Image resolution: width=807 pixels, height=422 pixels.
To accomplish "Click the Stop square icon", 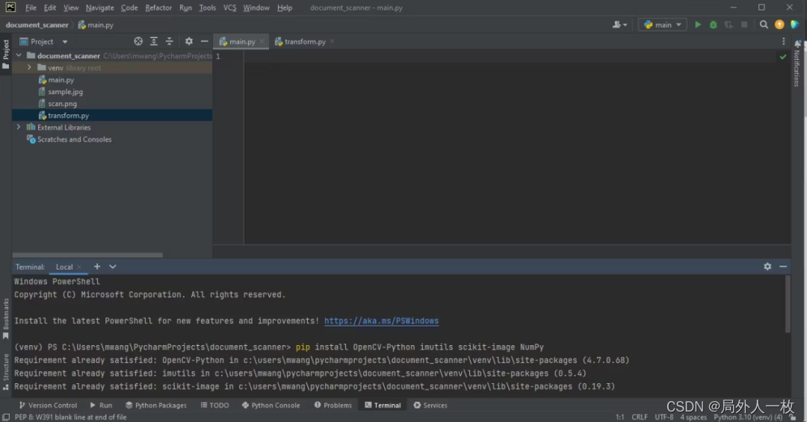I will click(x=744, y=25).
